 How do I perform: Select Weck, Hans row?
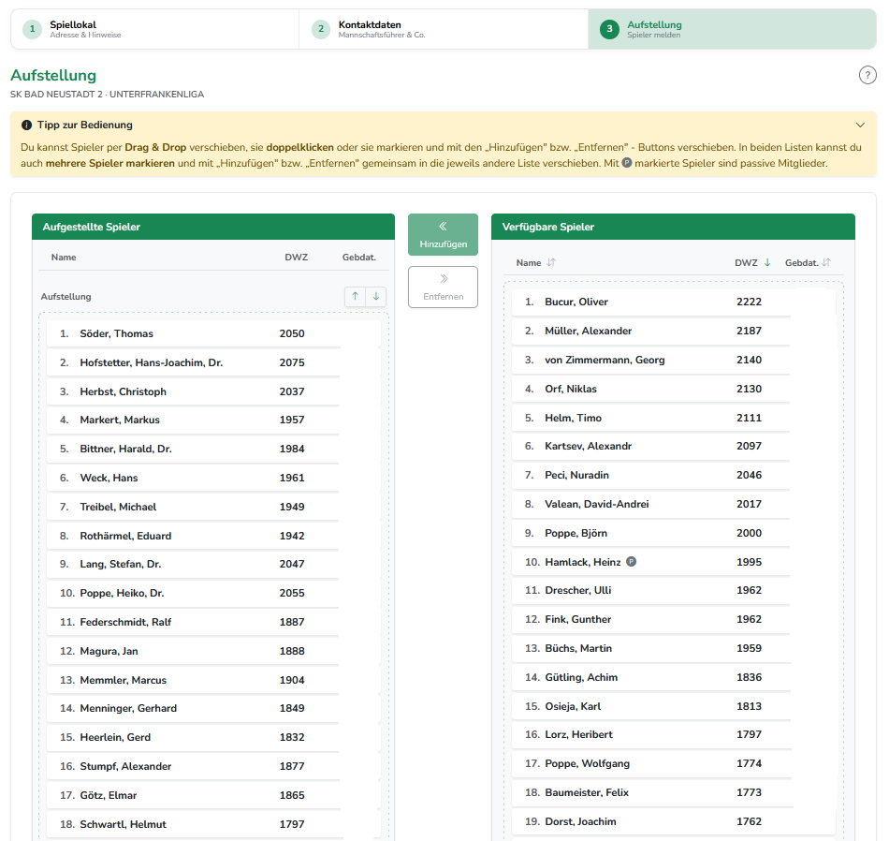(x=213, y=478)
